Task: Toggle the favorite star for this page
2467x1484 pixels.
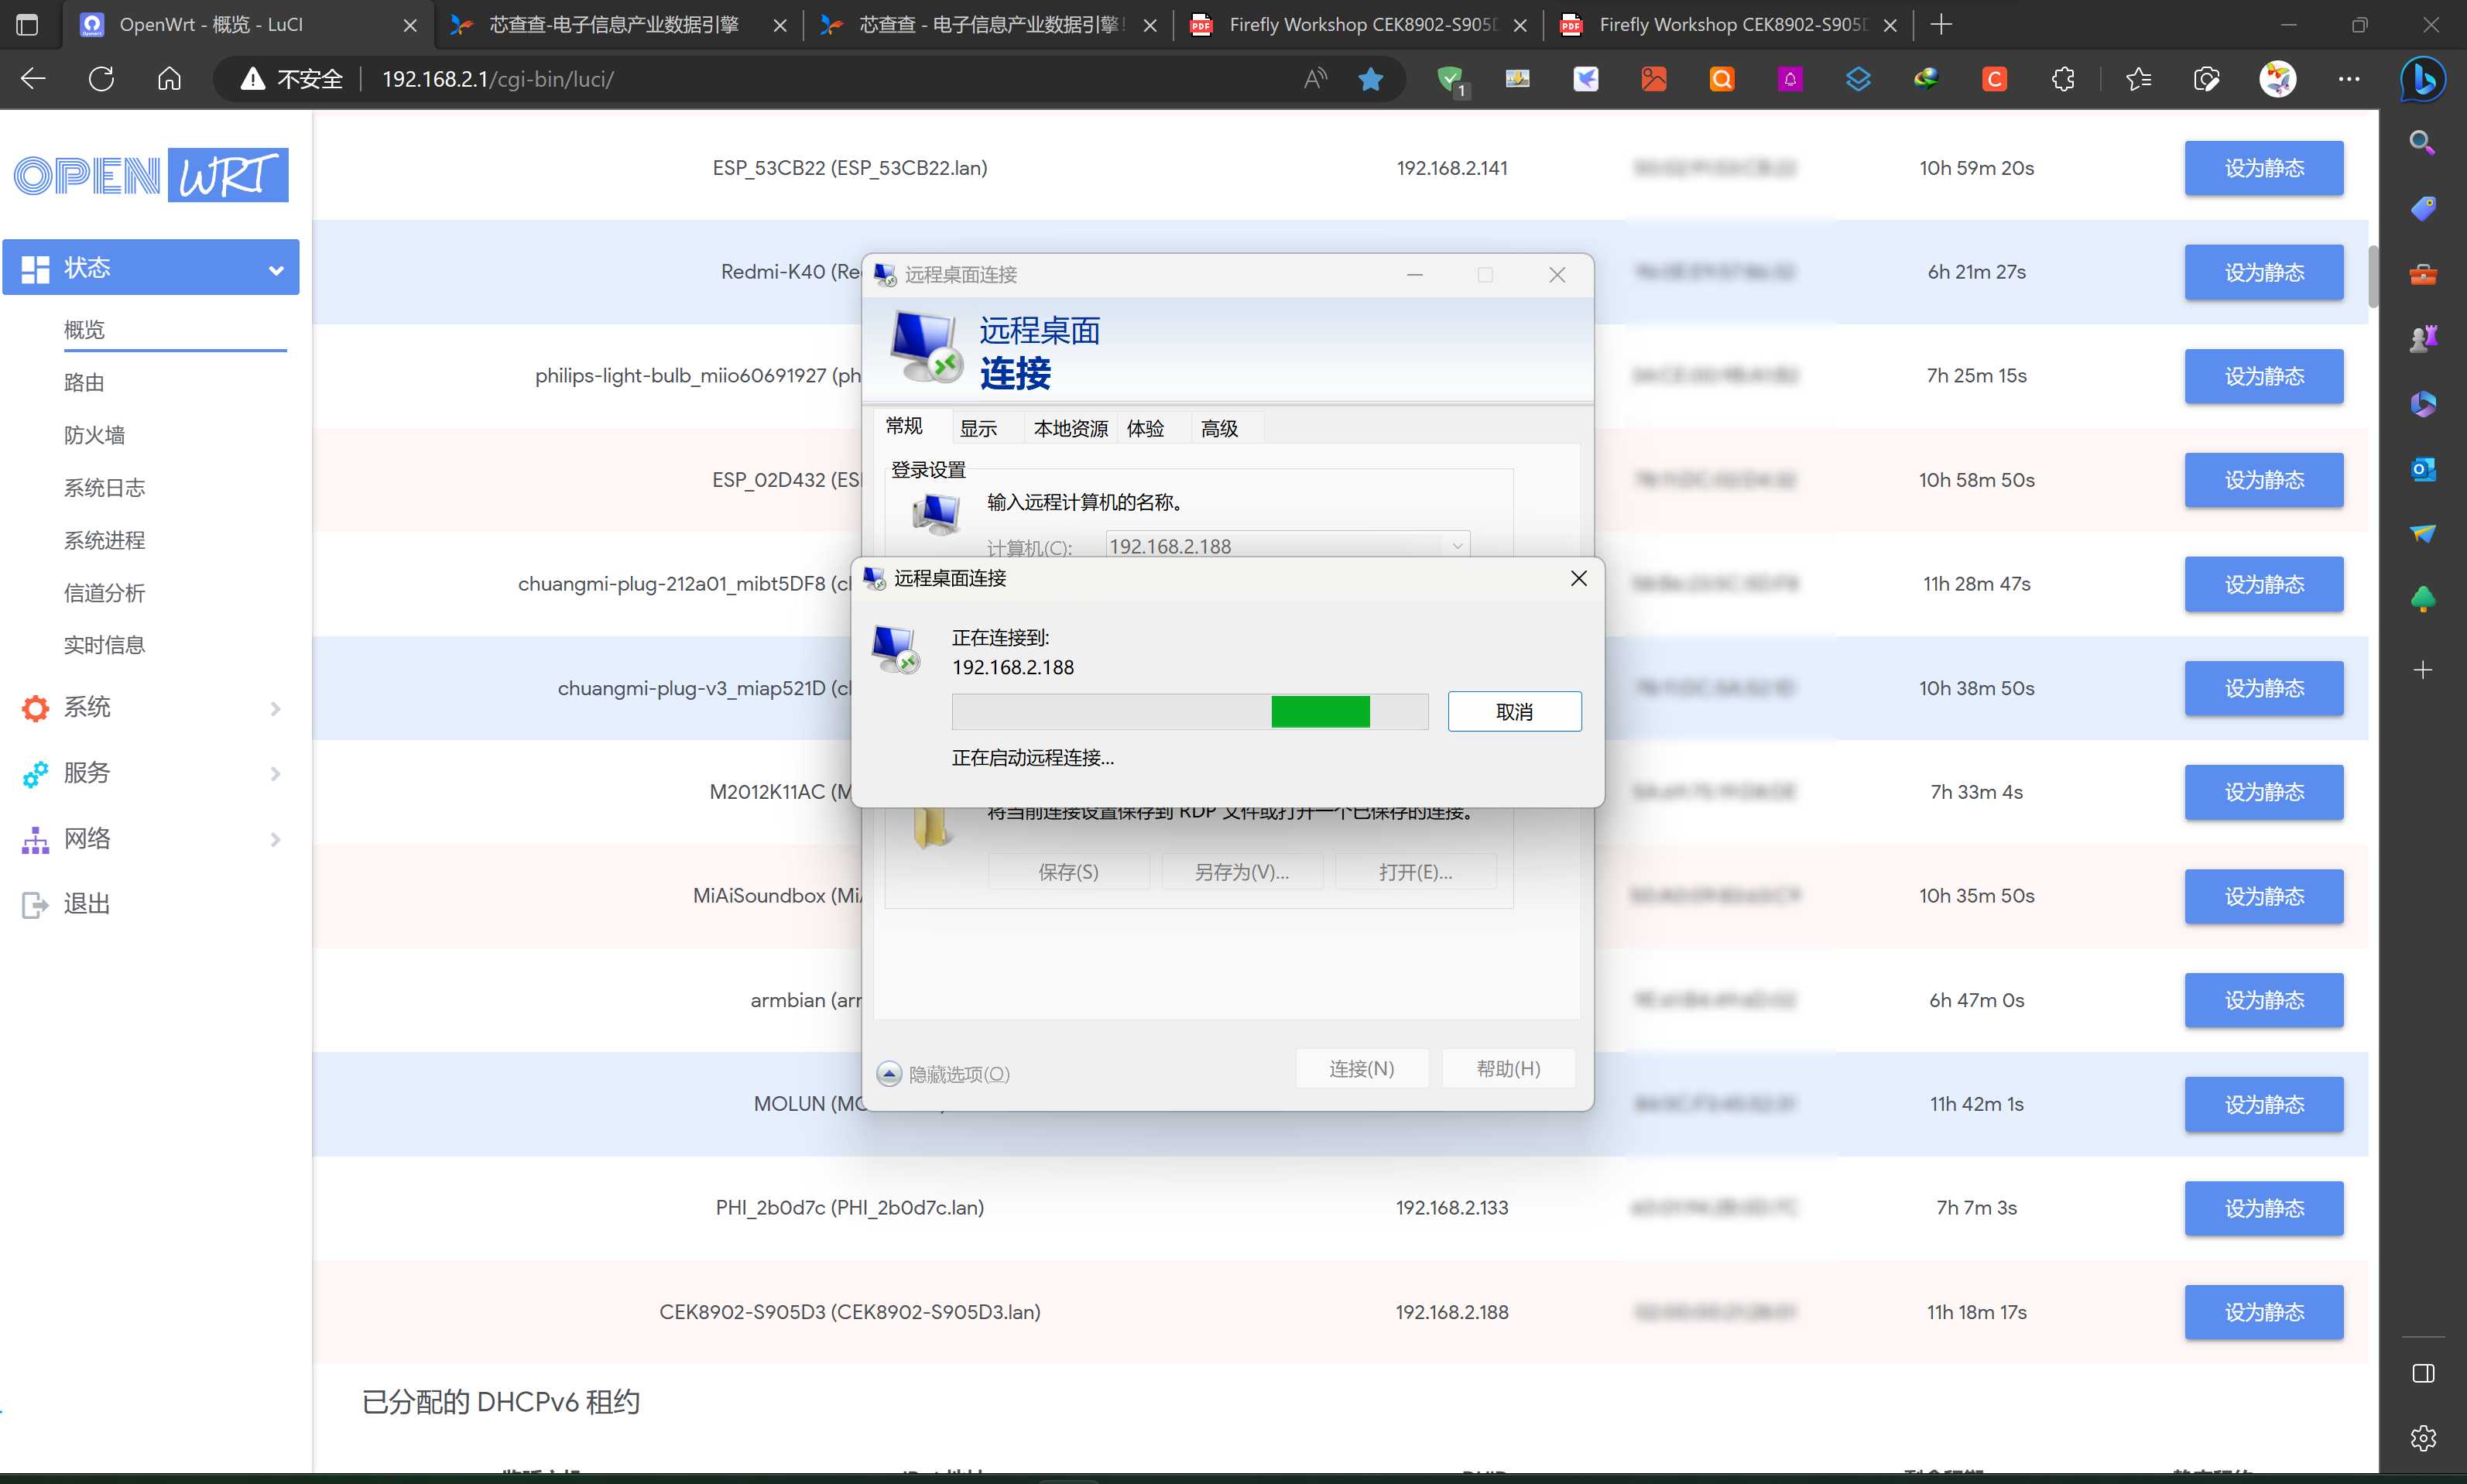Action: point(1370,79)
